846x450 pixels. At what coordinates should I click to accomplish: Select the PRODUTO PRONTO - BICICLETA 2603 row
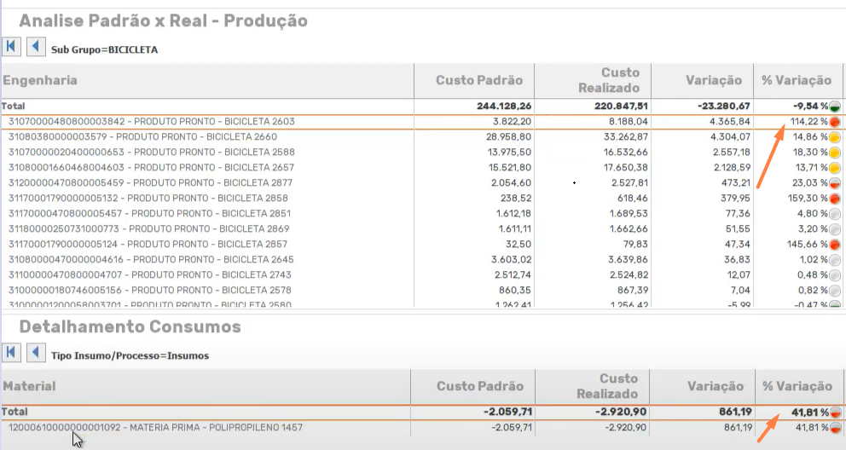click(152, 122)
